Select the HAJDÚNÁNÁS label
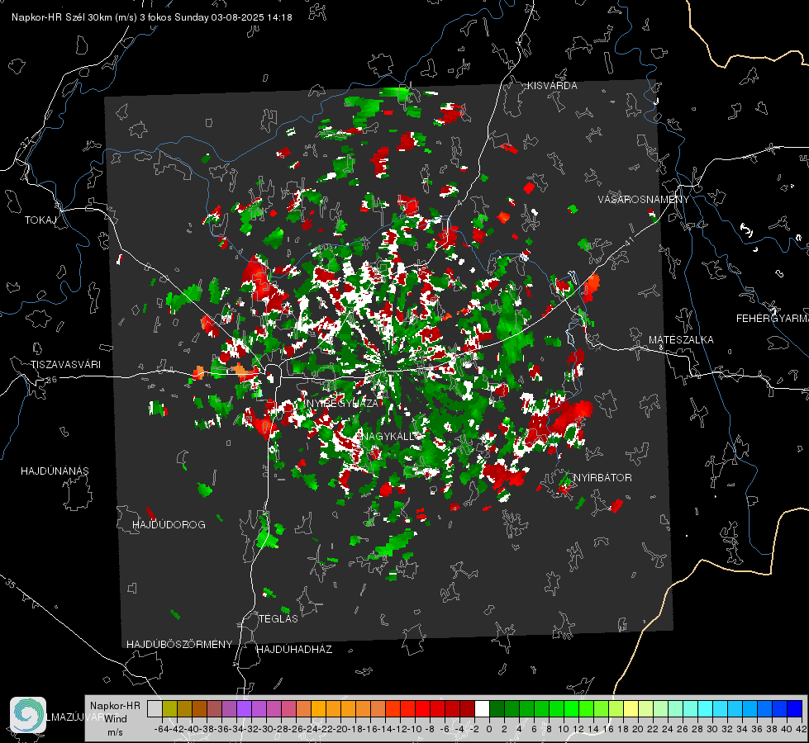 [x=55, y=471]
